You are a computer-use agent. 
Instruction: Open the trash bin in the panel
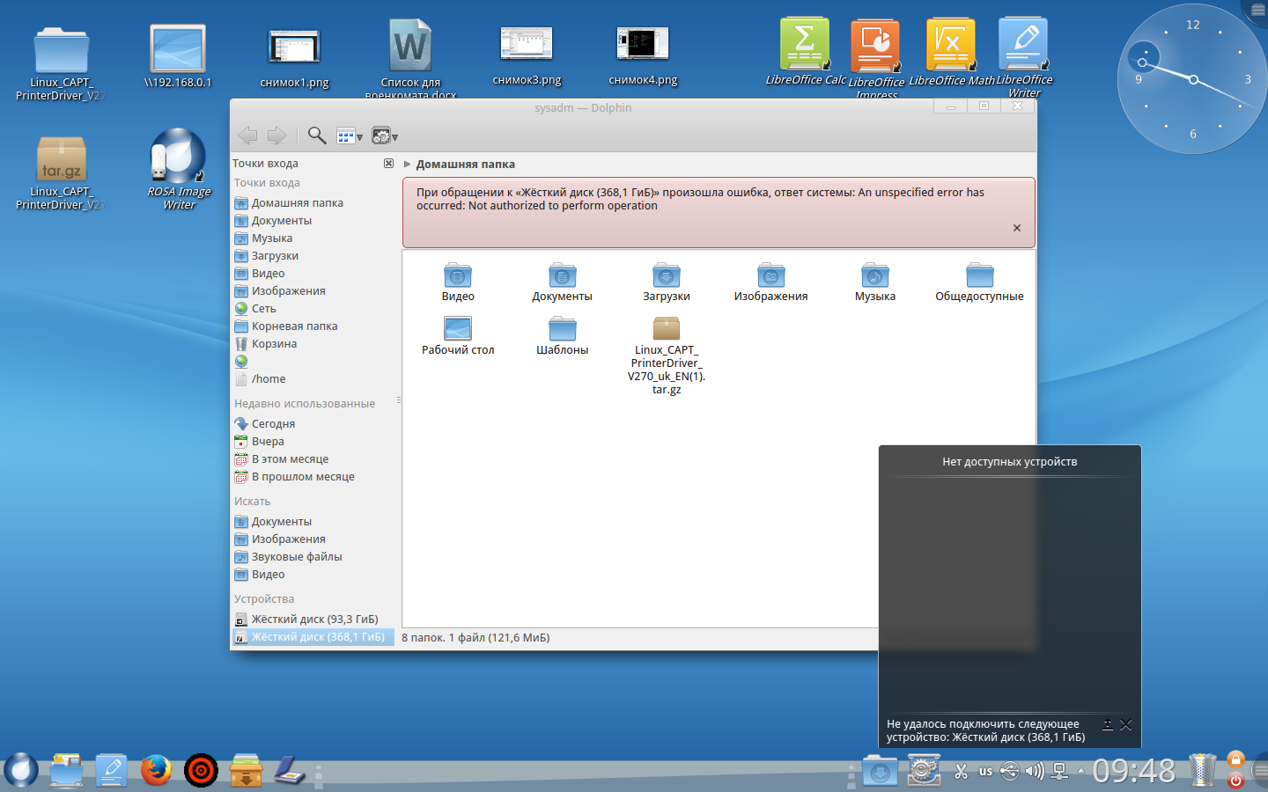pyautogui.click(x=1202, y=770)
